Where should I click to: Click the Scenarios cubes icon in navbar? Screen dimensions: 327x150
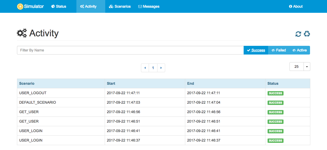pyautogui.click(x=111, y=6)
